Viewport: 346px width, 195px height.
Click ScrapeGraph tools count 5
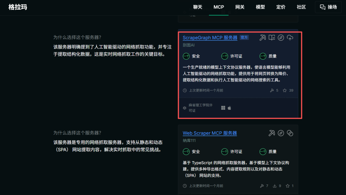(x=277, y=90)
